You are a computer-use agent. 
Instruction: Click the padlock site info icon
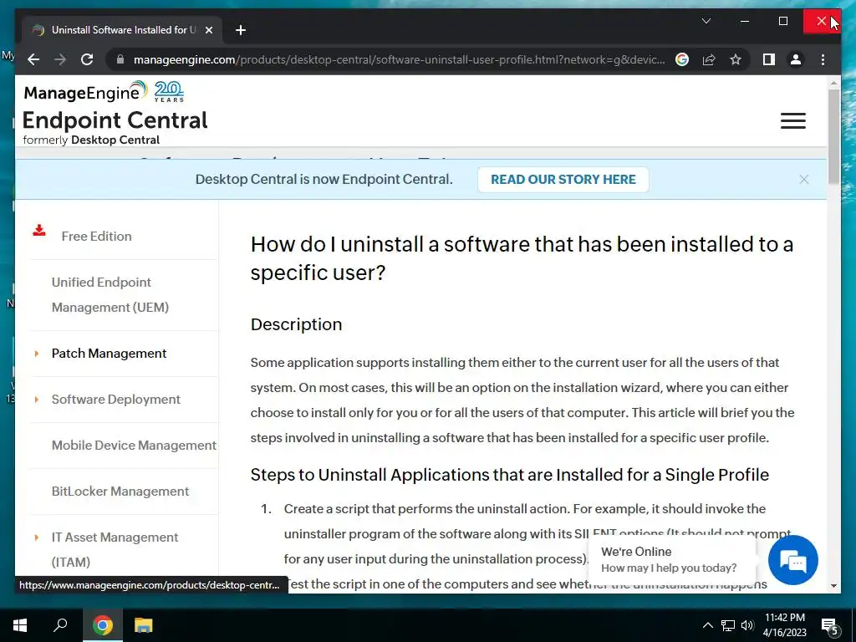[120, 59]
